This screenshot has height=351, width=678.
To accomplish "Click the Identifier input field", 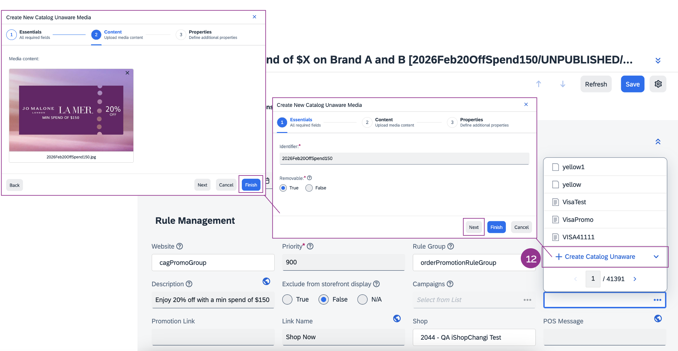I will (404, 158).
